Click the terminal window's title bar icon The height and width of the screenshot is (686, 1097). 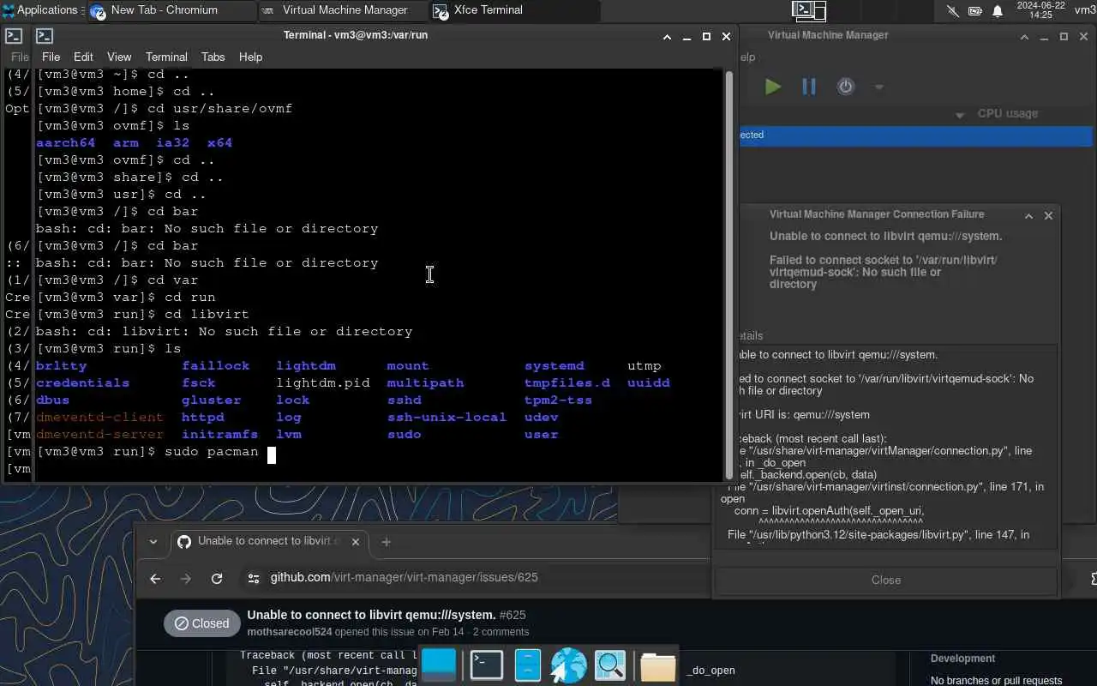(45, 36)
